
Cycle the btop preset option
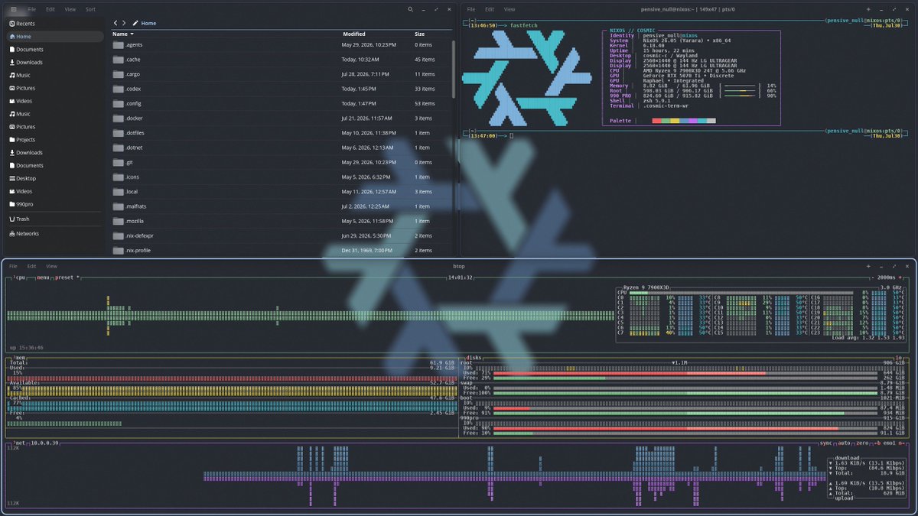tap(67, 277)
